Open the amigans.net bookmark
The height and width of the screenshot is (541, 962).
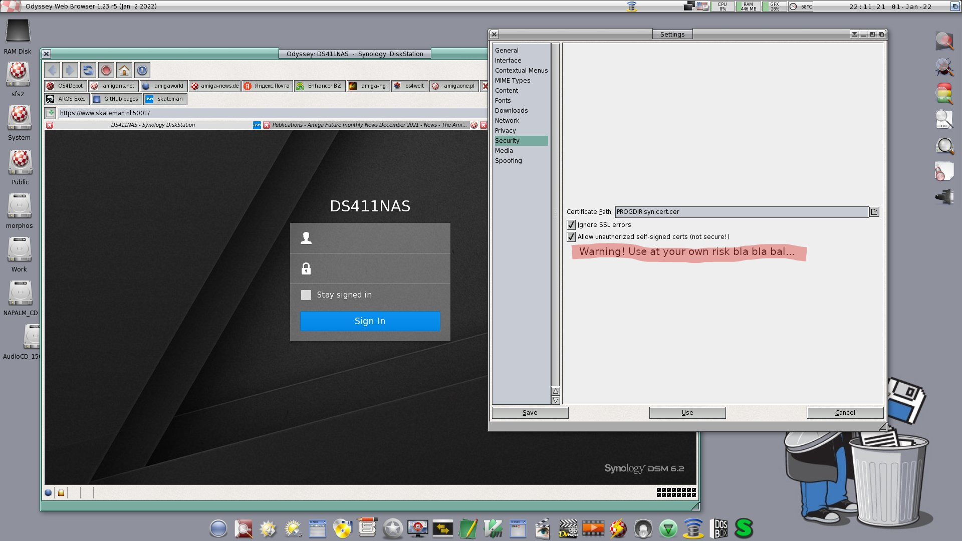click(113, 86)
